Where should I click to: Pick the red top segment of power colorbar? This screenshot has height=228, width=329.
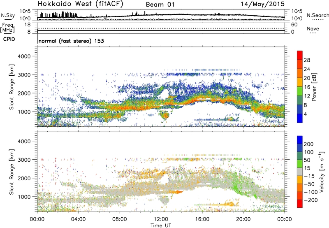click(300, 56)
